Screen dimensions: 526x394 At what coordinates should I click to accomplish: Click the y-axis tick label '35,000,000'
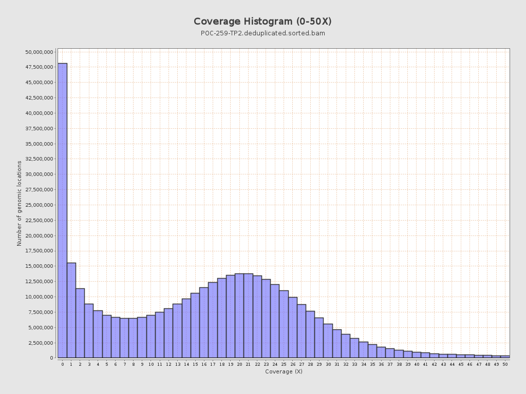point(39,144)
